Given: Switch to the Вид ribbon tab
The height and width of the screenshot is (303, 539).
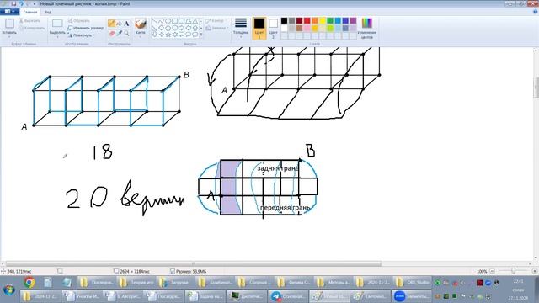Looking at the screenshot, I should pos(48,12).
